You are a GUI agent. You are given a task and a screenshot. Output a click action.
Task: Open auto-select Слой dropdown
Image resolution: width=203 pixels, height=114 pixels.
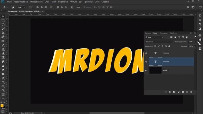point(21,7)
